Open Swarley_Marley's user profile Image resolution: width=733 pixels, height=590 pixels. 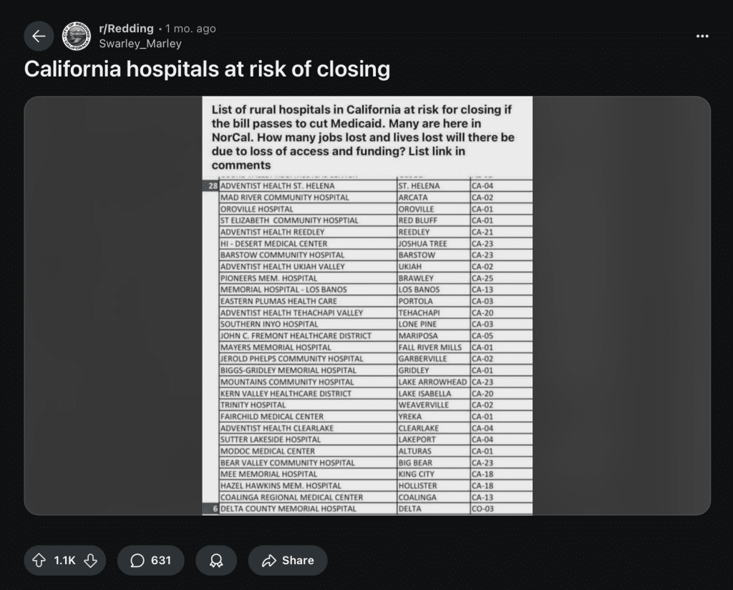coord(140,44)
